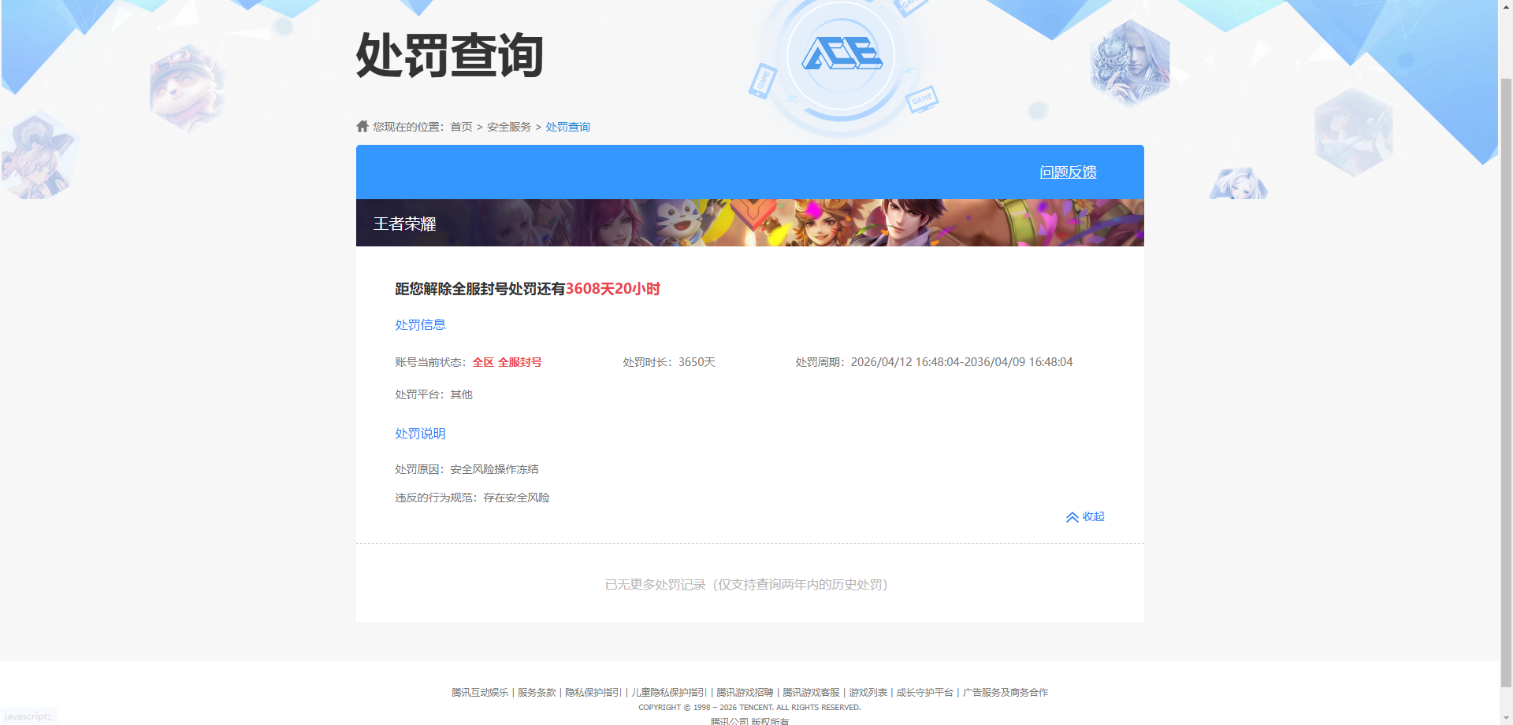The width and height of the screenshot is (1513, 725).
Task: Open 隐私保护指引 footer link
Action: coord(593,693)
